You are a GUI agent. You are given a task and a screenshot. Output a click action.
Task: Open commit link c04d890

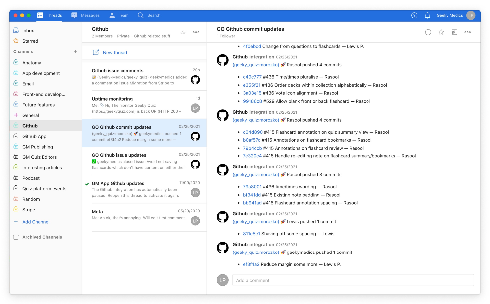click(253, 132)
